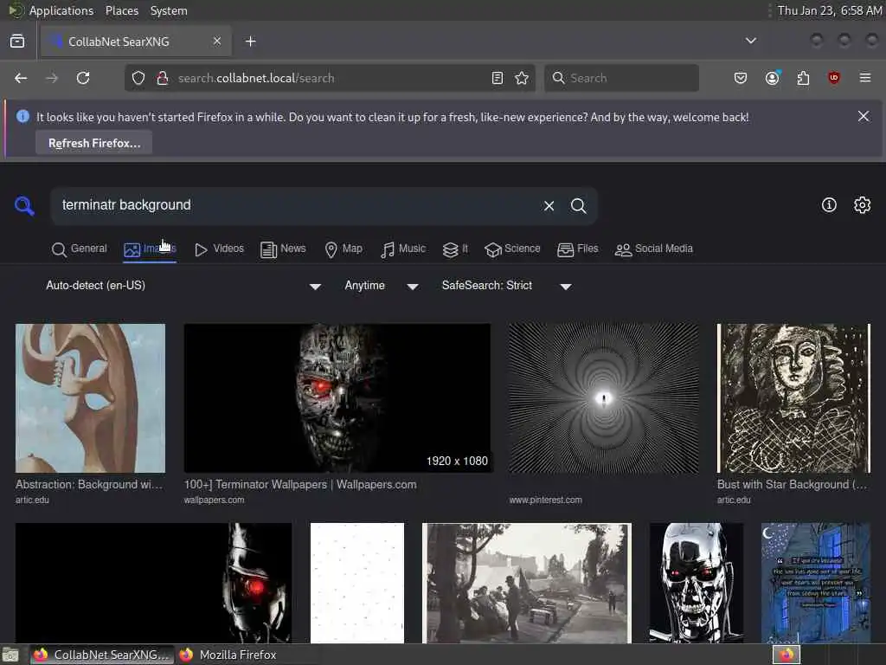Close the CollabNet SearXNG tab
This screenshot has height=665, width=886.
[x=217, y=42]
